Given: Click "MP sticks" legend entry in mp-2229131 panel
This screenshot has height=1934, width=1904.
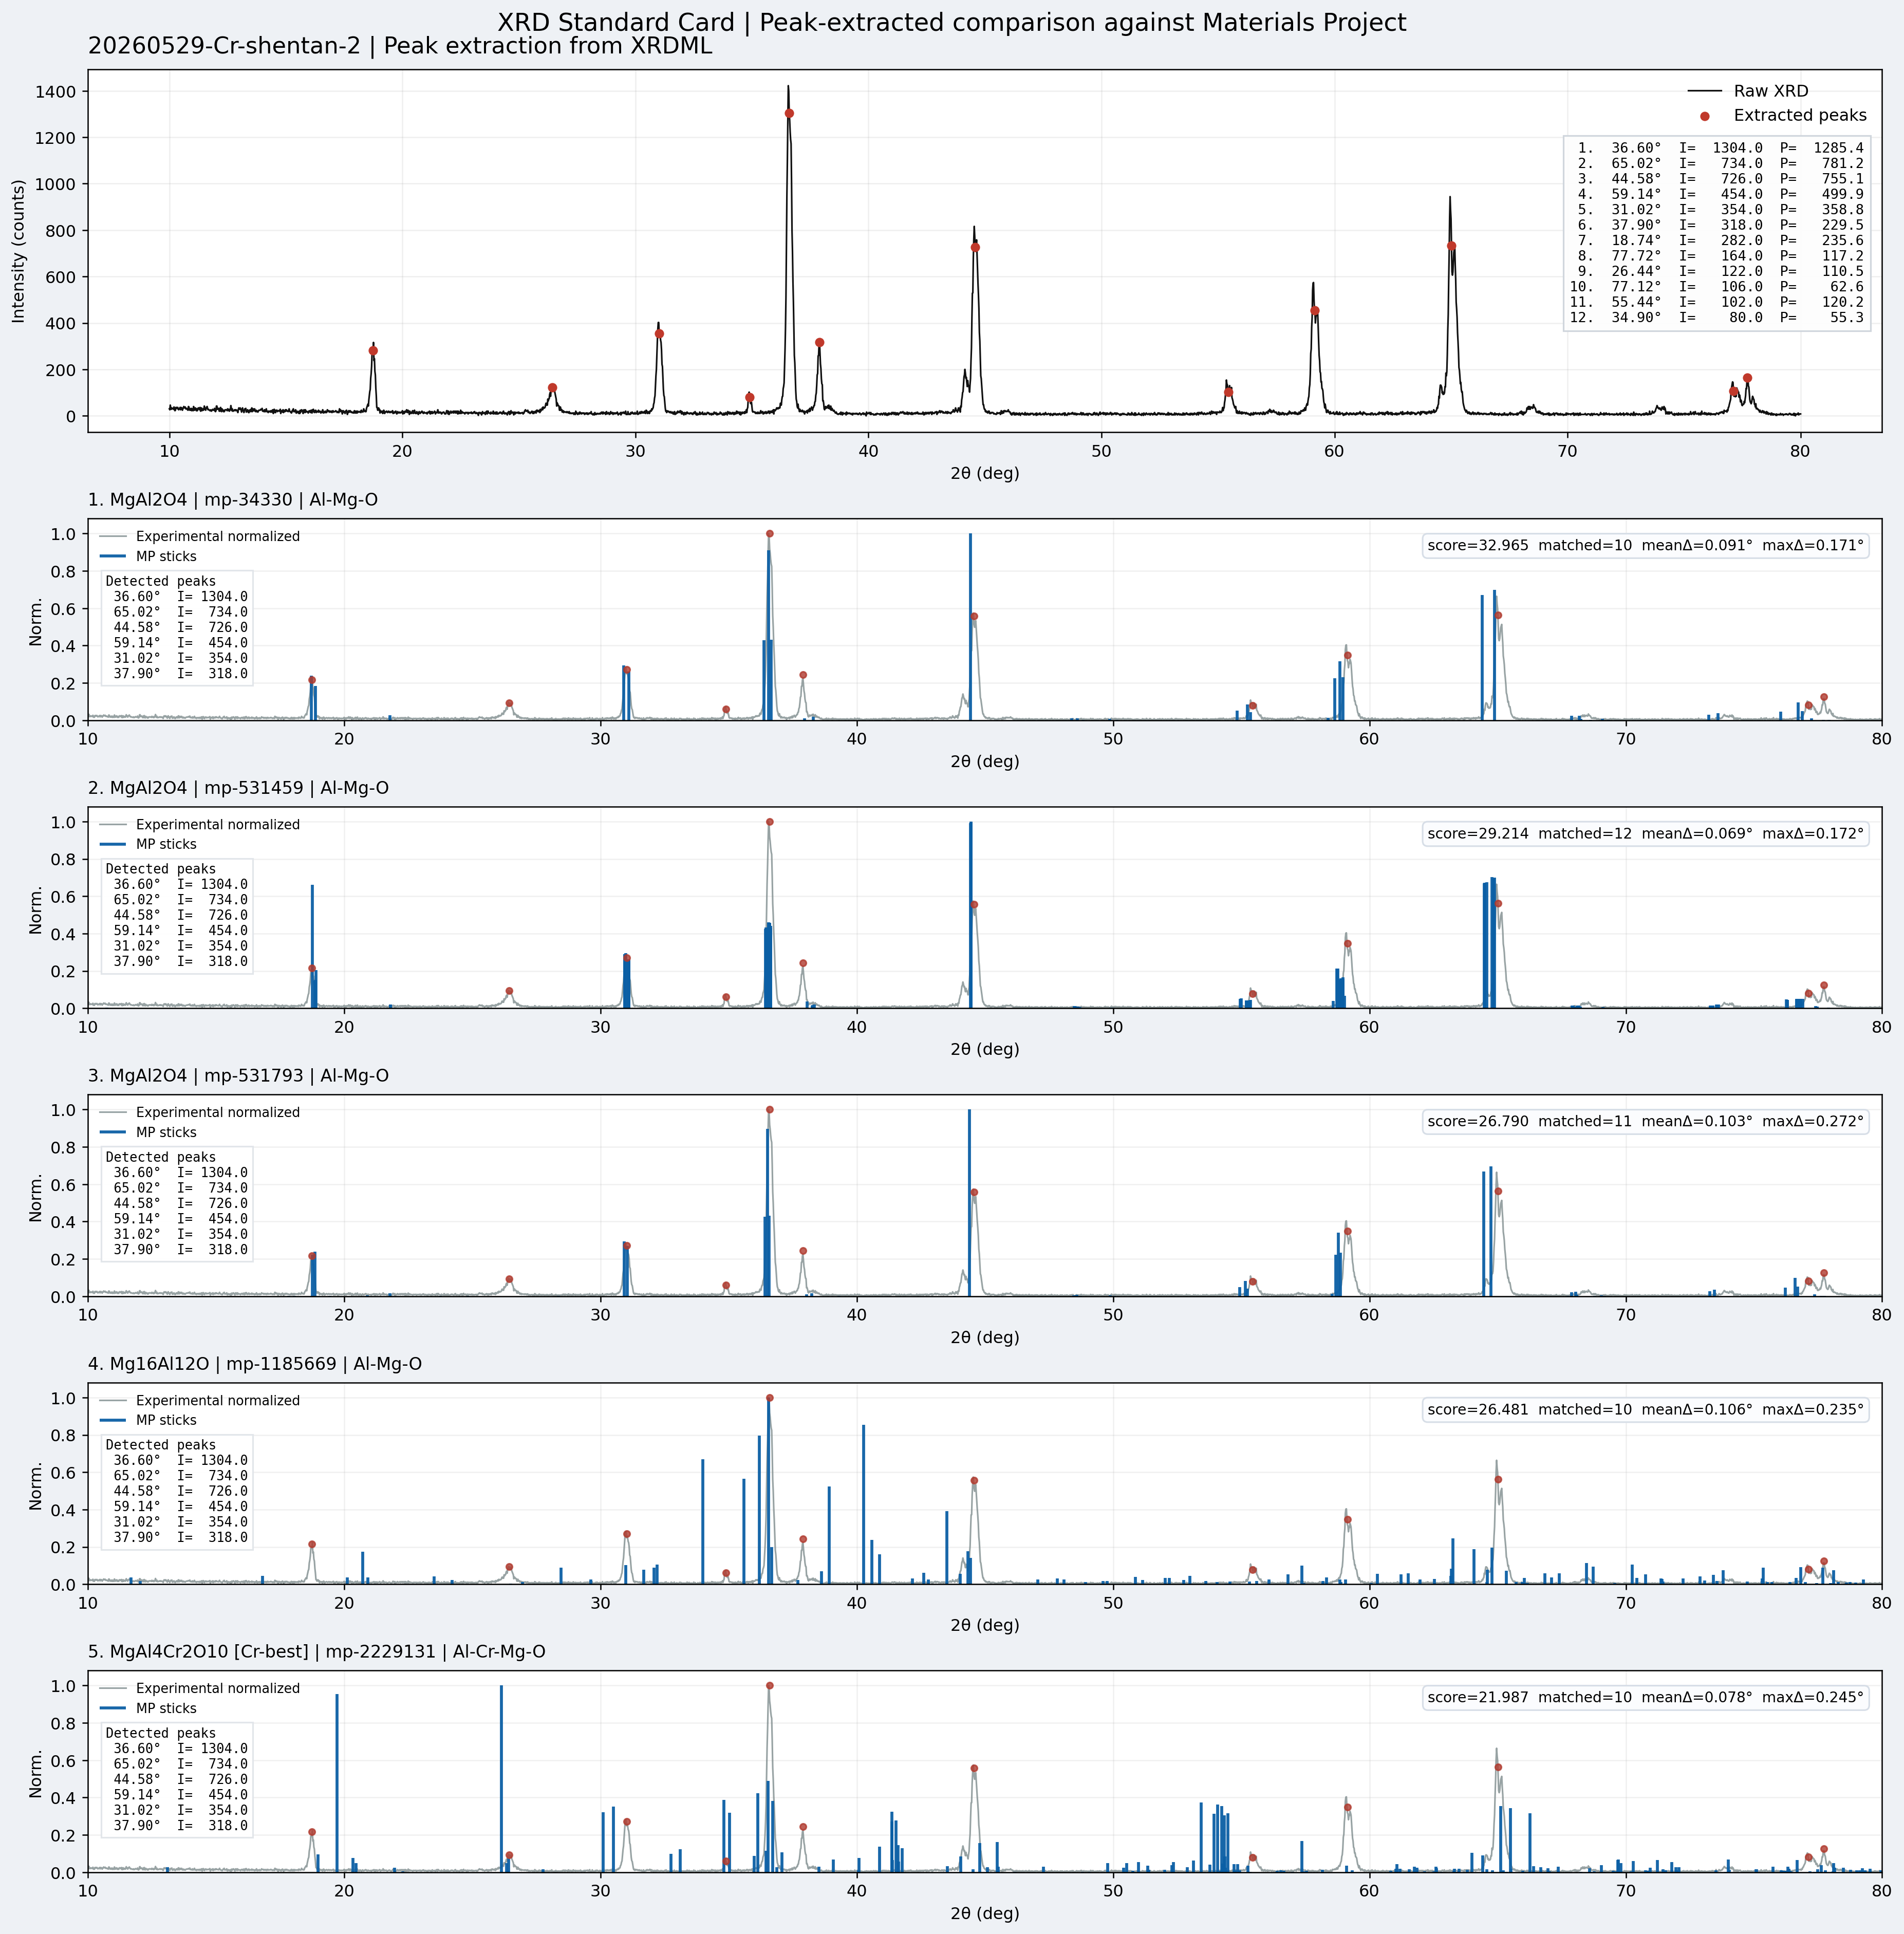Looking at the screenshot, I should [x=148, y=1709].
